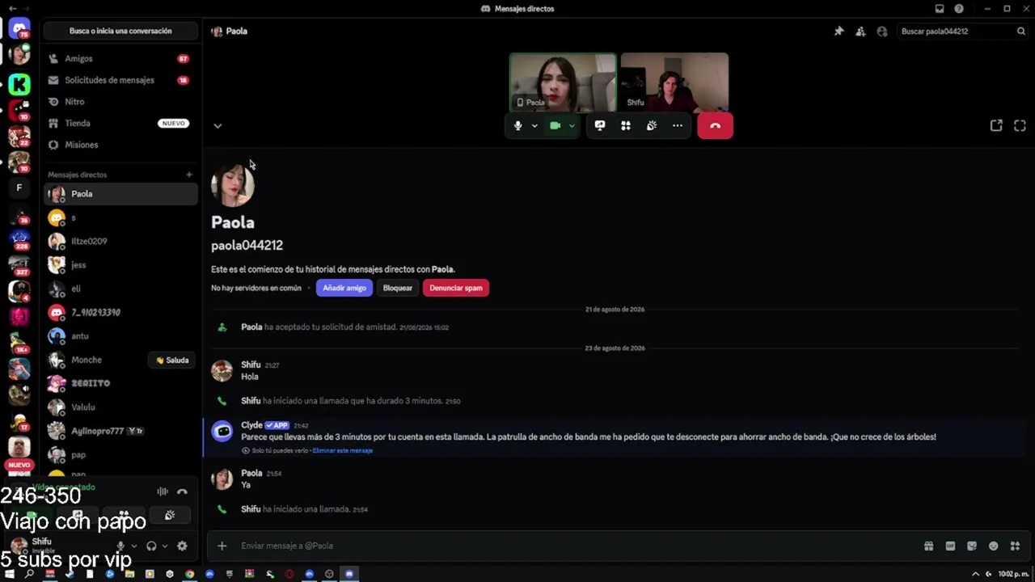Hang up the call with red button
1035x582 pixels.
715,125
